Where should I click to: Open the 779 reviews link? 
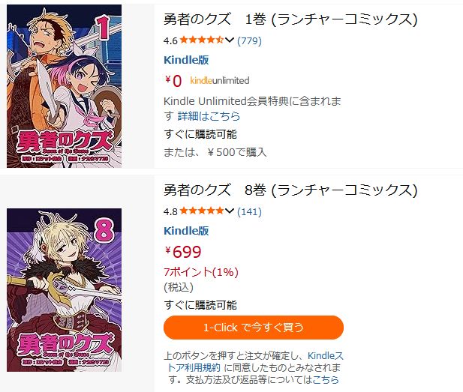(250, 40)
